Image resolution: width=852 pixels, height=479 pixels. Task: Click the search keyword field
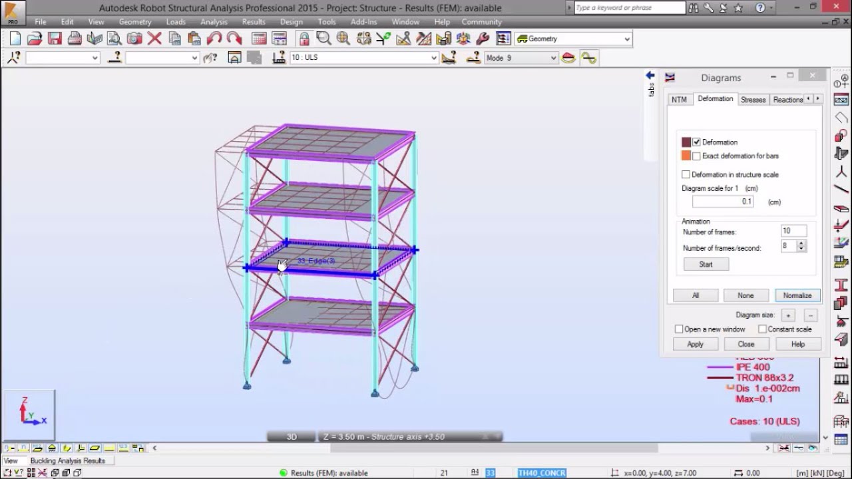click(629, 8)
